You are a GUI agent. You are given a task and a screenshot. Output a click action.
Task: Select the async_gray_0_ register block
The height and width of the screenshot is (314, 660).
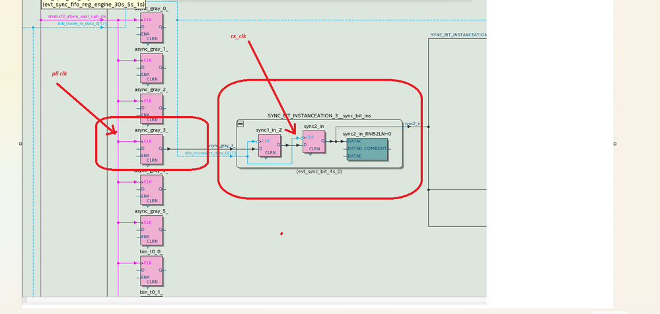click(x=151, y=27)
